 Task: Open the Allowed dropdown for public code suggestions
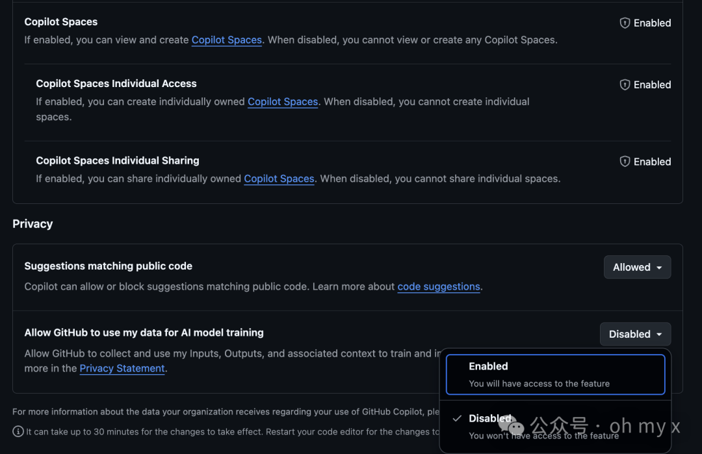(637, 267)
